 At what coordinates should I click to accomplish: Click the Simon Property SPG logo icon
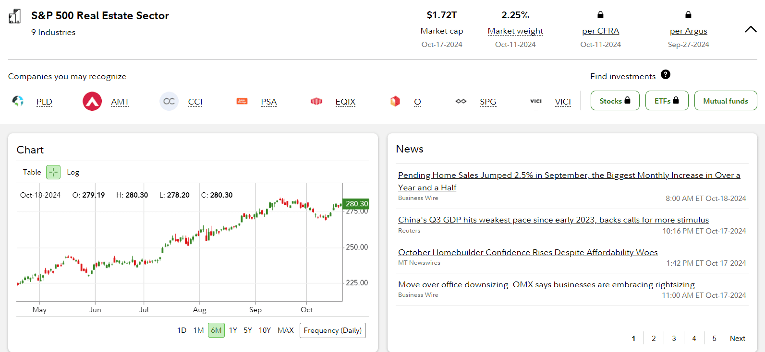pos(461,101)
